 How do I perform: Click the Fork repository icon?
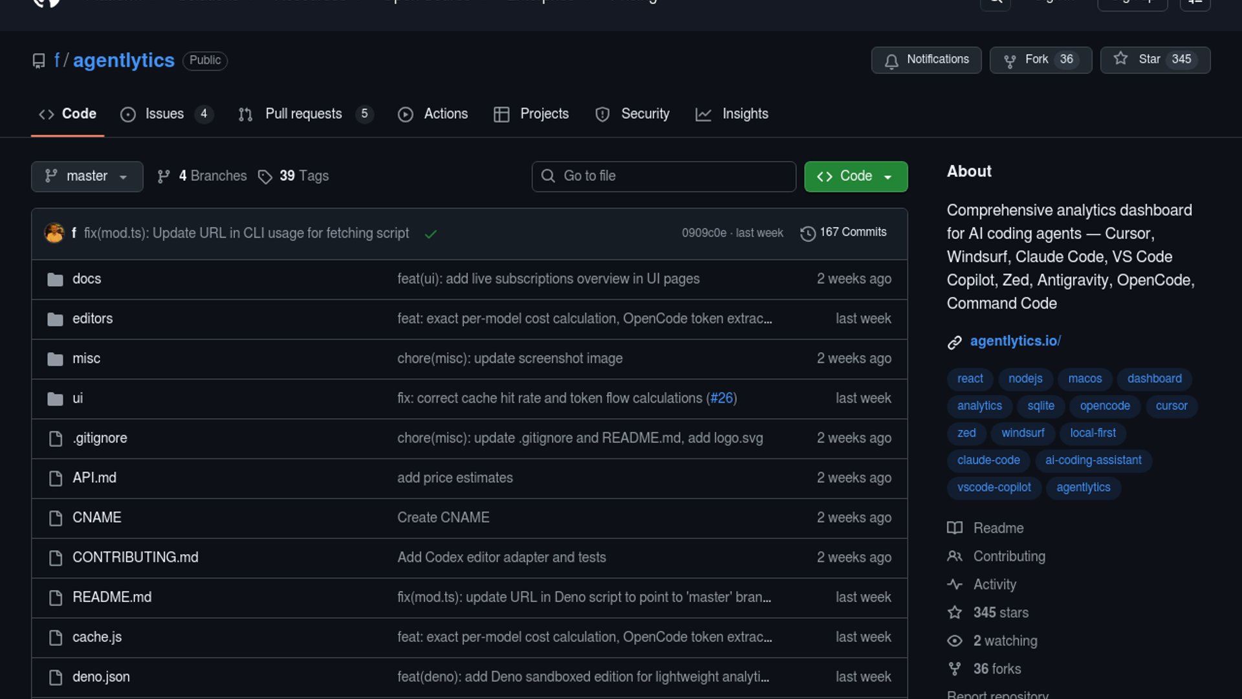[x=1009, y=61]
